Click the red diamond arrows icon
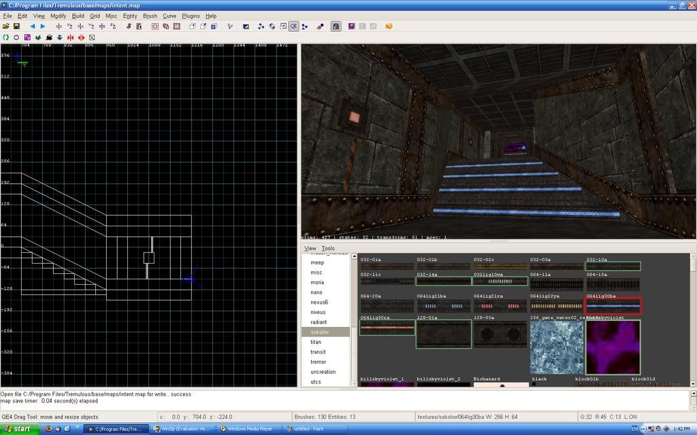 click(x=81, y=38)
